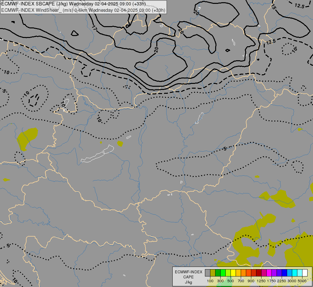Viewport: 313px width, 287px height.
Task: Click the legend value 1250
Action: coord(261,281)
